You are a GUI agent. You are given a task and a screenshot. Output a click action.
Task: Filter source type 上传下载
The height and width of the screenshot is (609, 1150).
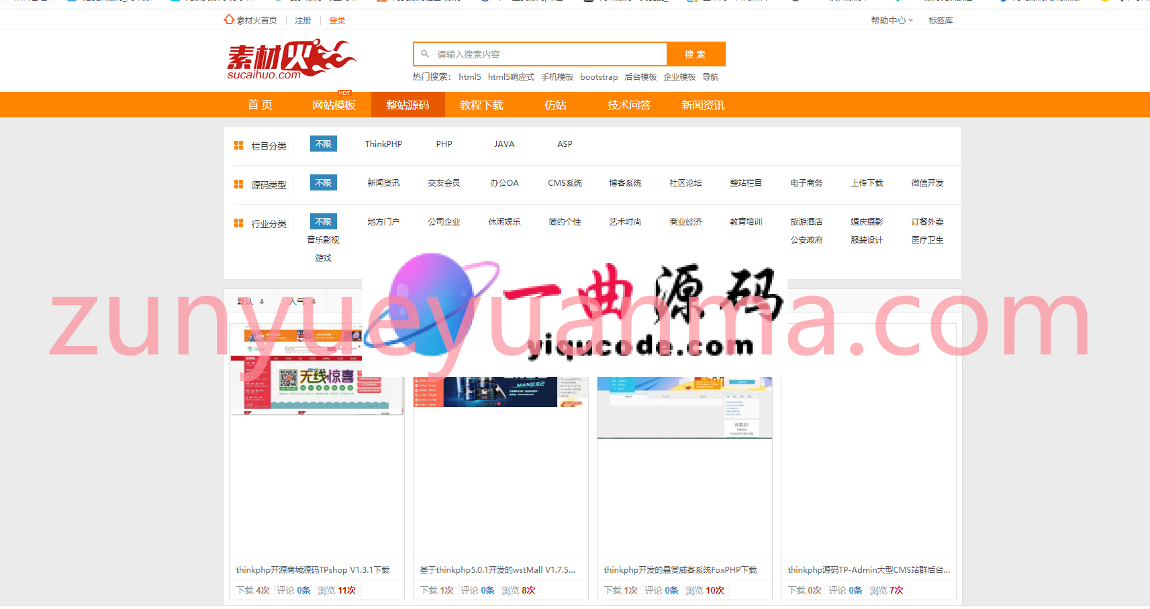pos(867,182)
